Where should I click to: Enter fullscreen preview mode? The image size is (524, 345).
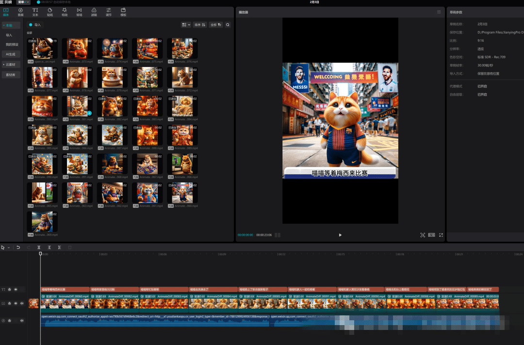coord(441,235)
